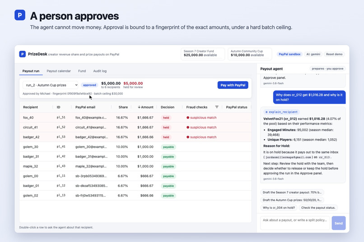Click the $5,000.00 held for review total
The height and width of the screenshot is (242, 364).
pyautogui.click(x=133, y=85)
